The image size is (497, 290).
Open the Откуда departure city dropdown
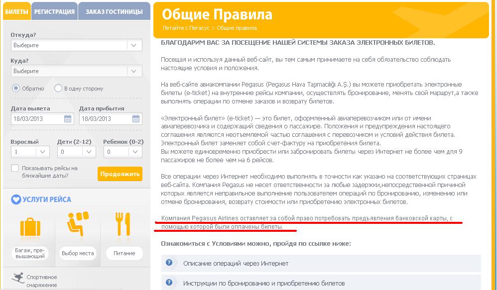pyautogui.click(x=76, y=45)
